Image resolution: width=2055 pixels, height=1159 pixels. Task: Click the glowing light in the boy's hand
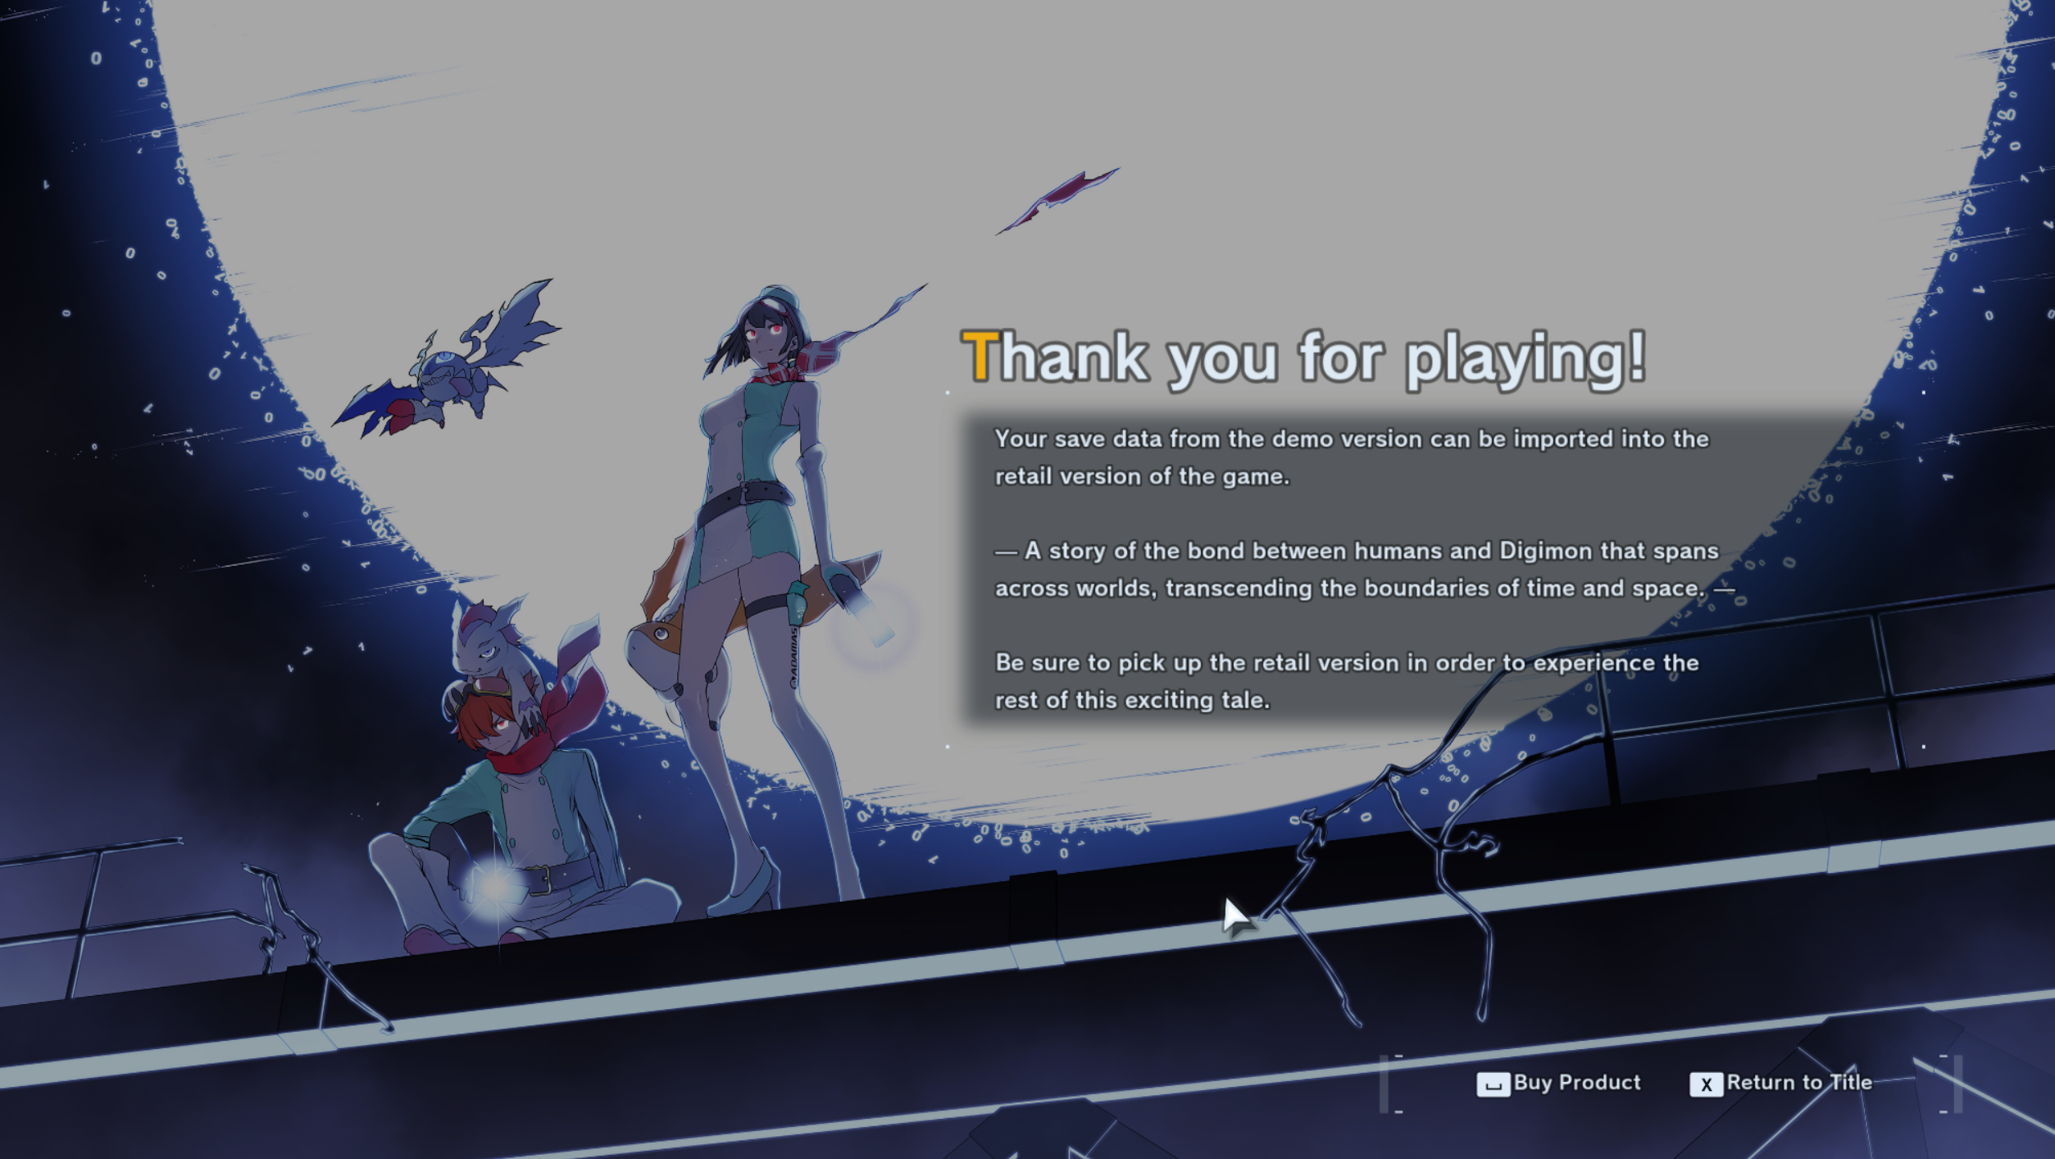(496, 884)
